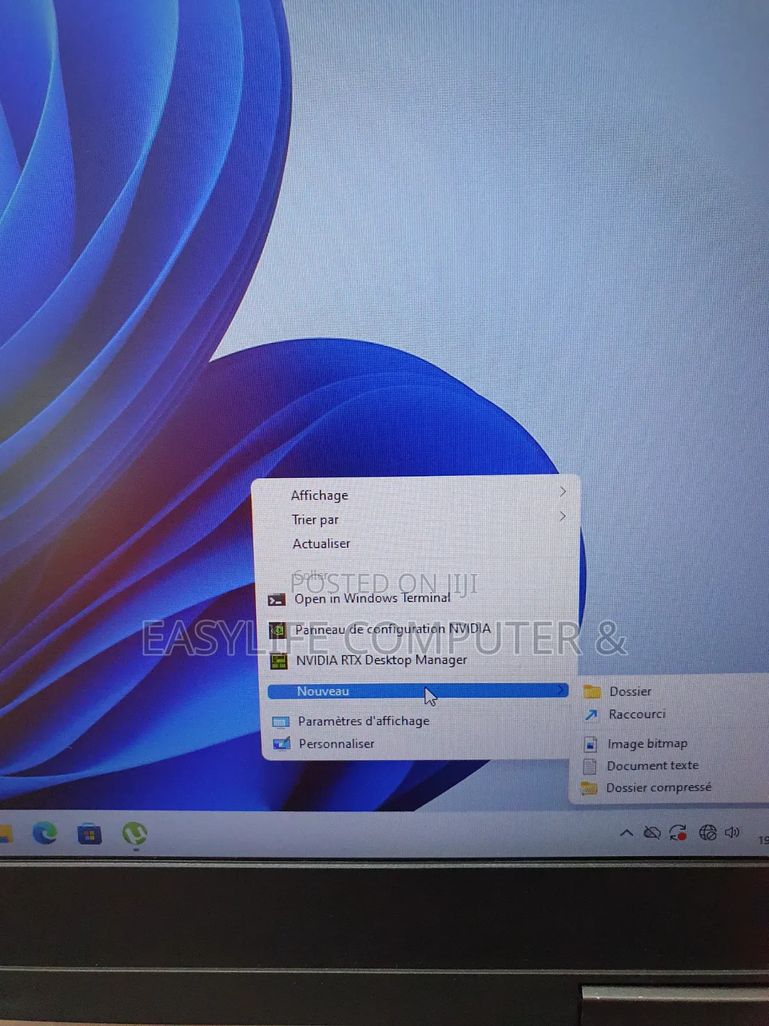Click the Personnaliser icon
769x1026 pixels.
click(x=282, y=744)
